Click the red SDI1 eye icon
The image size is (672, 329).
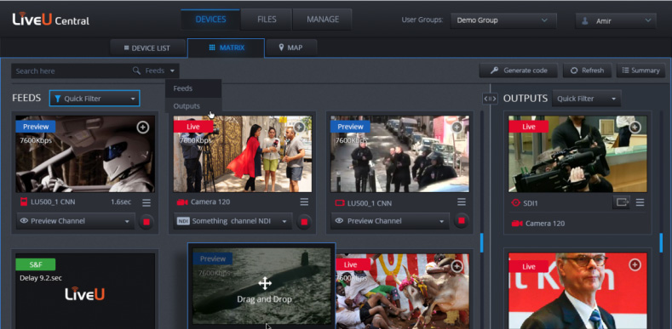coord(516,203)
